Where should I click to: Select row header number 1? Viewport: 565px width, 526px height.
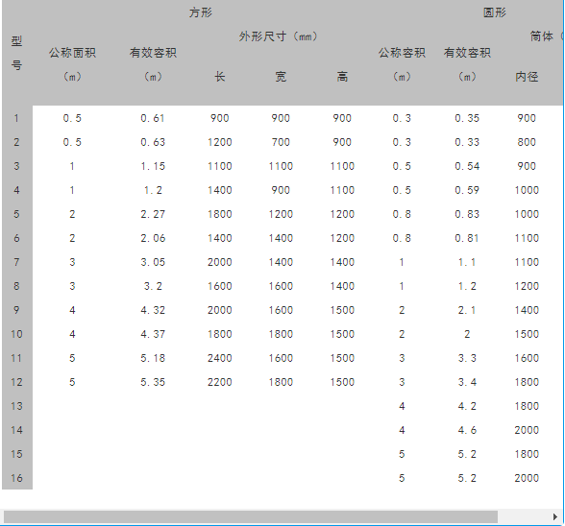tap(16, 118)
